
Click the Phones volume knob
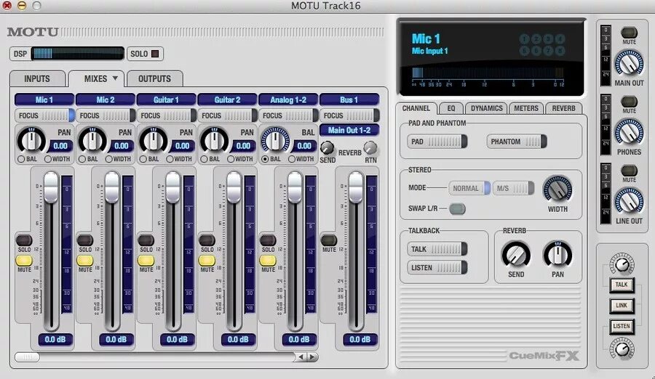(x=629, y=132)
